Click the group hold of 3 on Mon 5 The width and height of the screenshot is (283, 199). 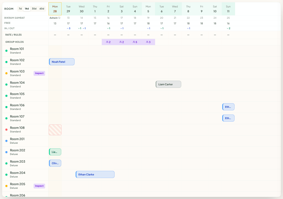click(x=148, y=42)
